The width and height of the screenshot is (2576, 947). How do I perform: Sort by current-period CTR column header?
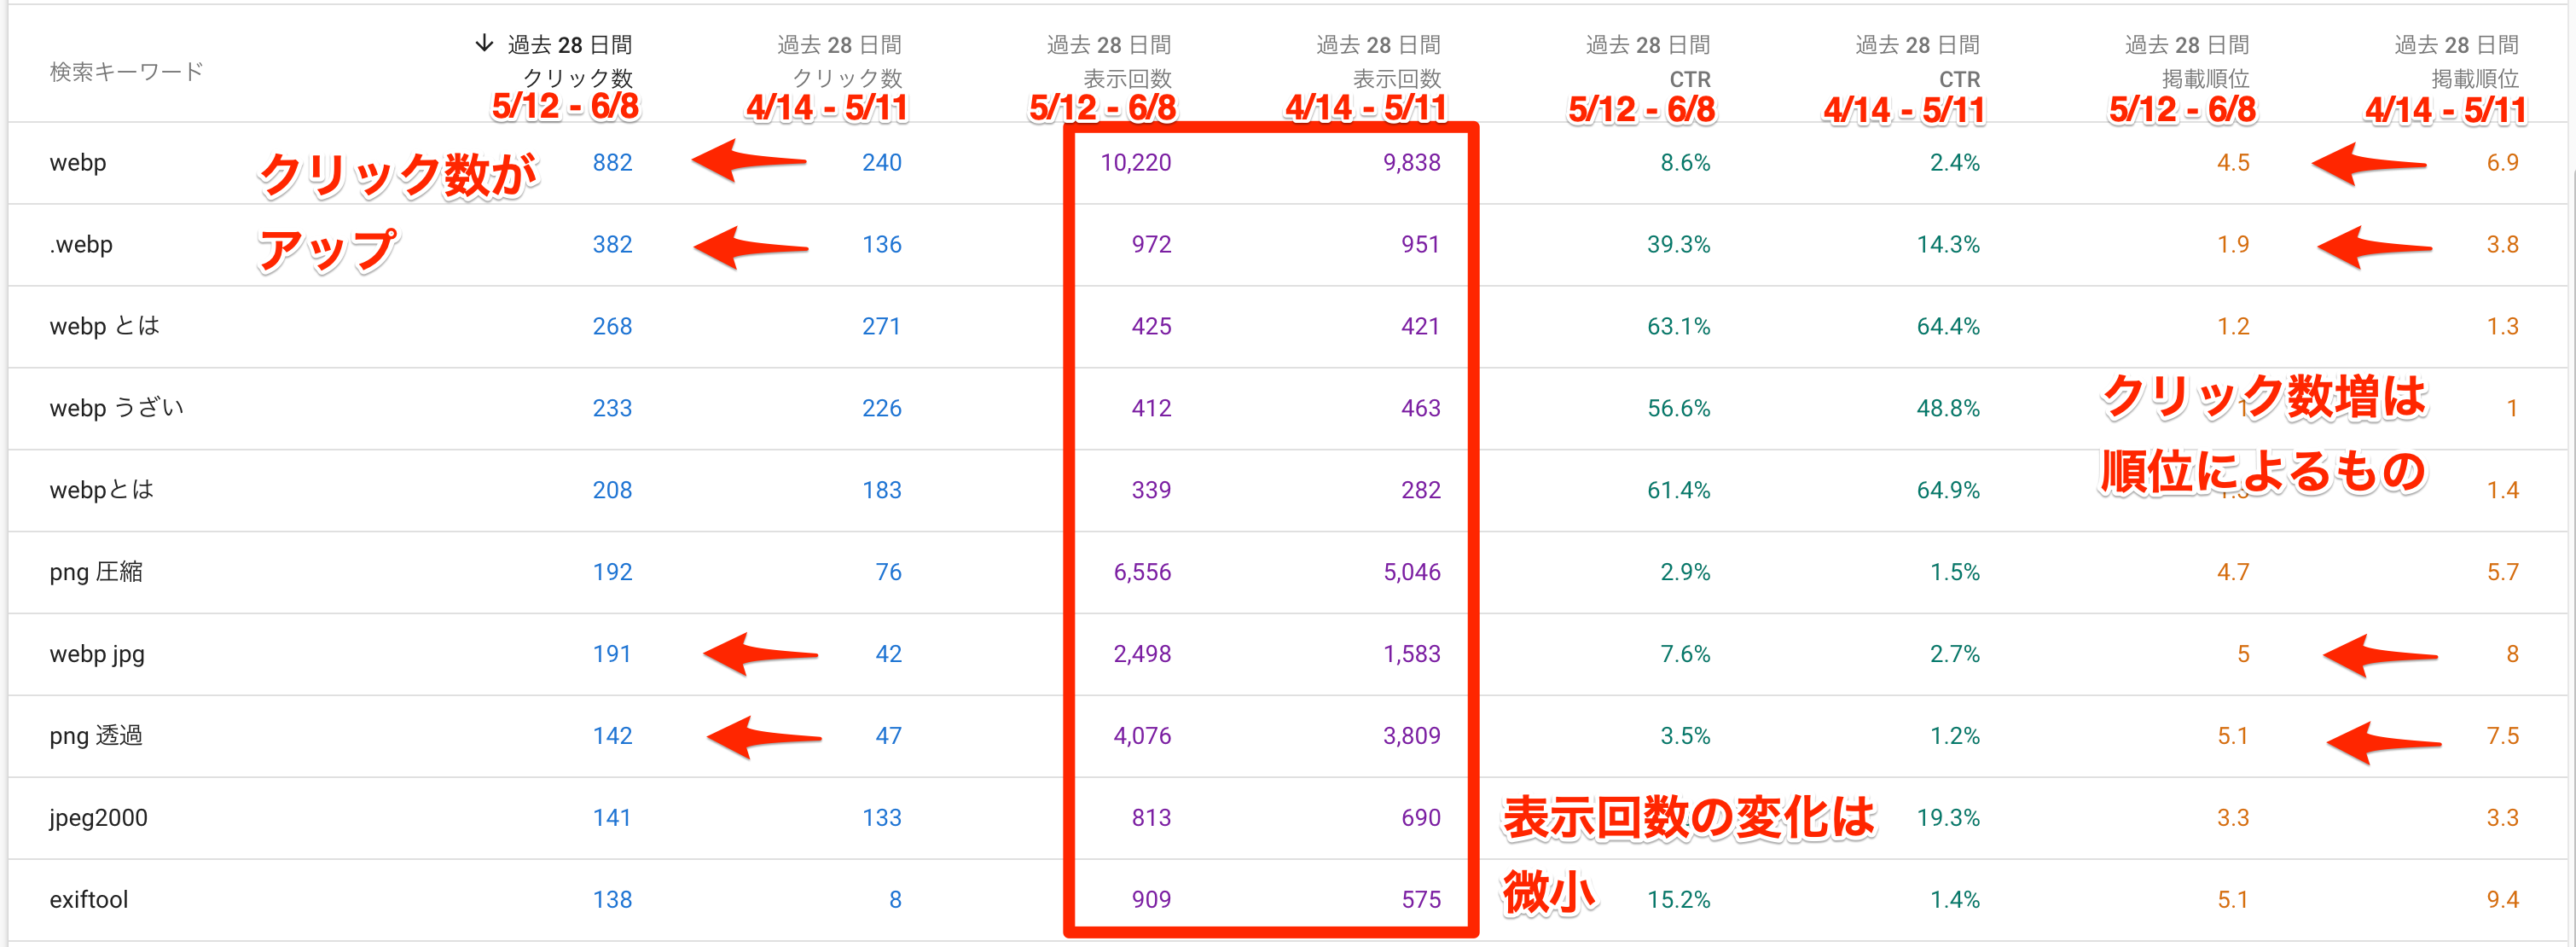pyautogui.click(x=1648, y=62)
